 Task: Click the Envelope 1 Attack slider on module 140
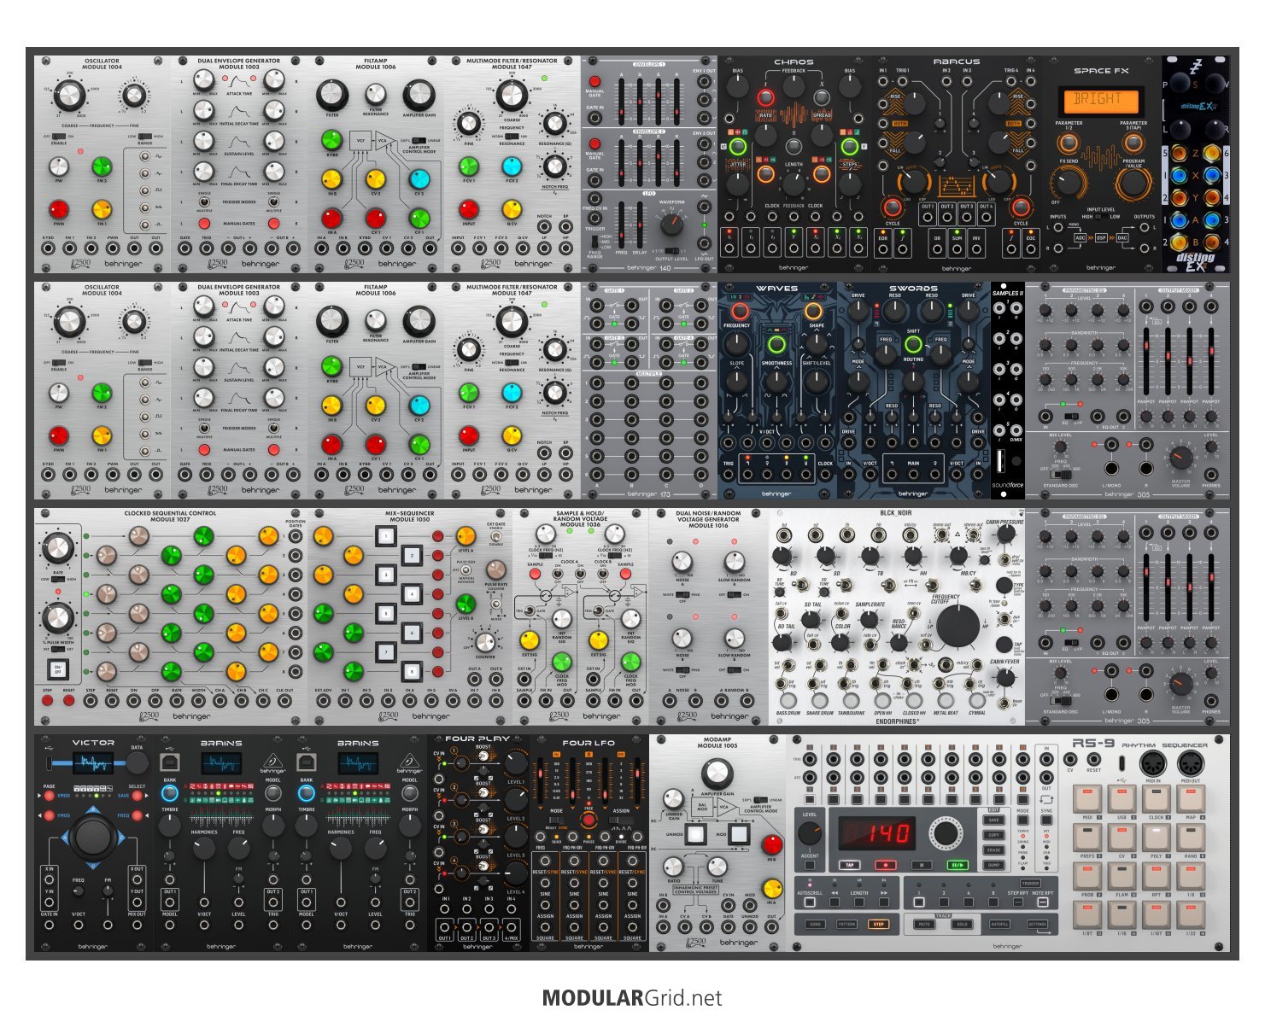(x=621, y=102)
